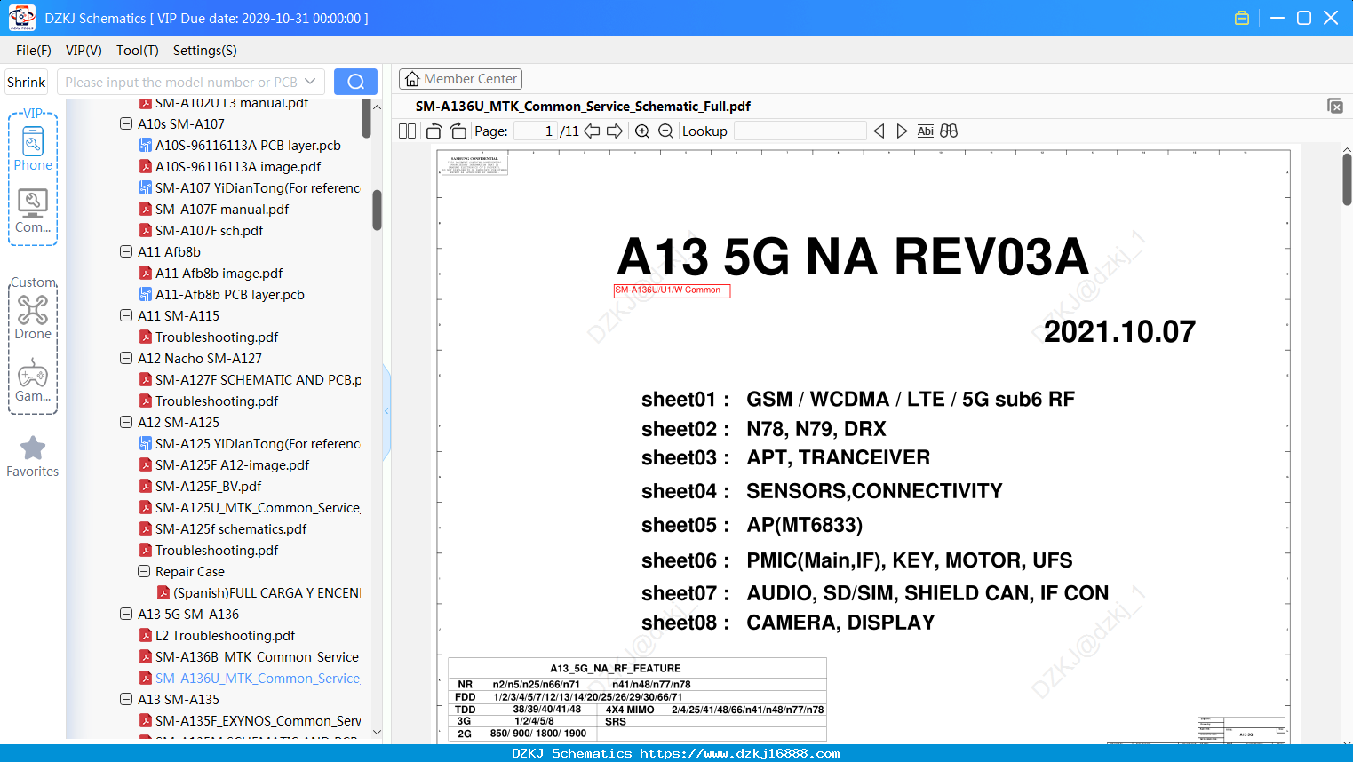Zoom in on the schematic

coord(642,131)
